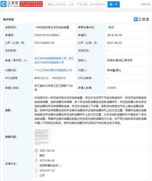Select applicant address 浙江省杭州市滨江区江陵路1760号
Viewport: 152px width, 181px height.
[x=54, y=88]
